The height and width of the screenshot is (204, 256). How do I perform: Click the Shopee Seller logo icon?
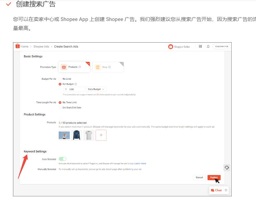171,47
